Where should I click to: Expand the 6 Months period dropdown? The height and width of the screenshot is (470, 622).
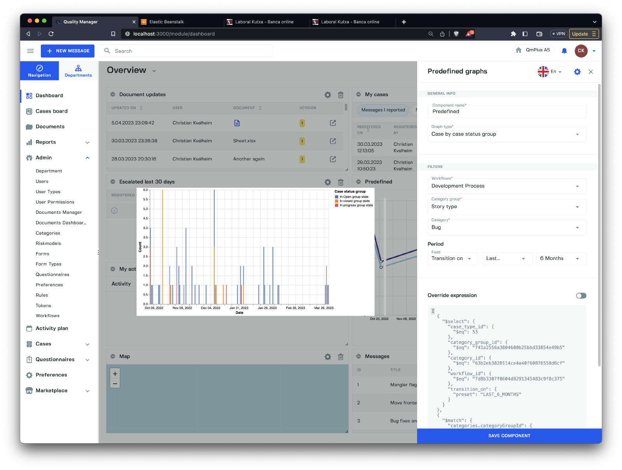click(561, 259)
